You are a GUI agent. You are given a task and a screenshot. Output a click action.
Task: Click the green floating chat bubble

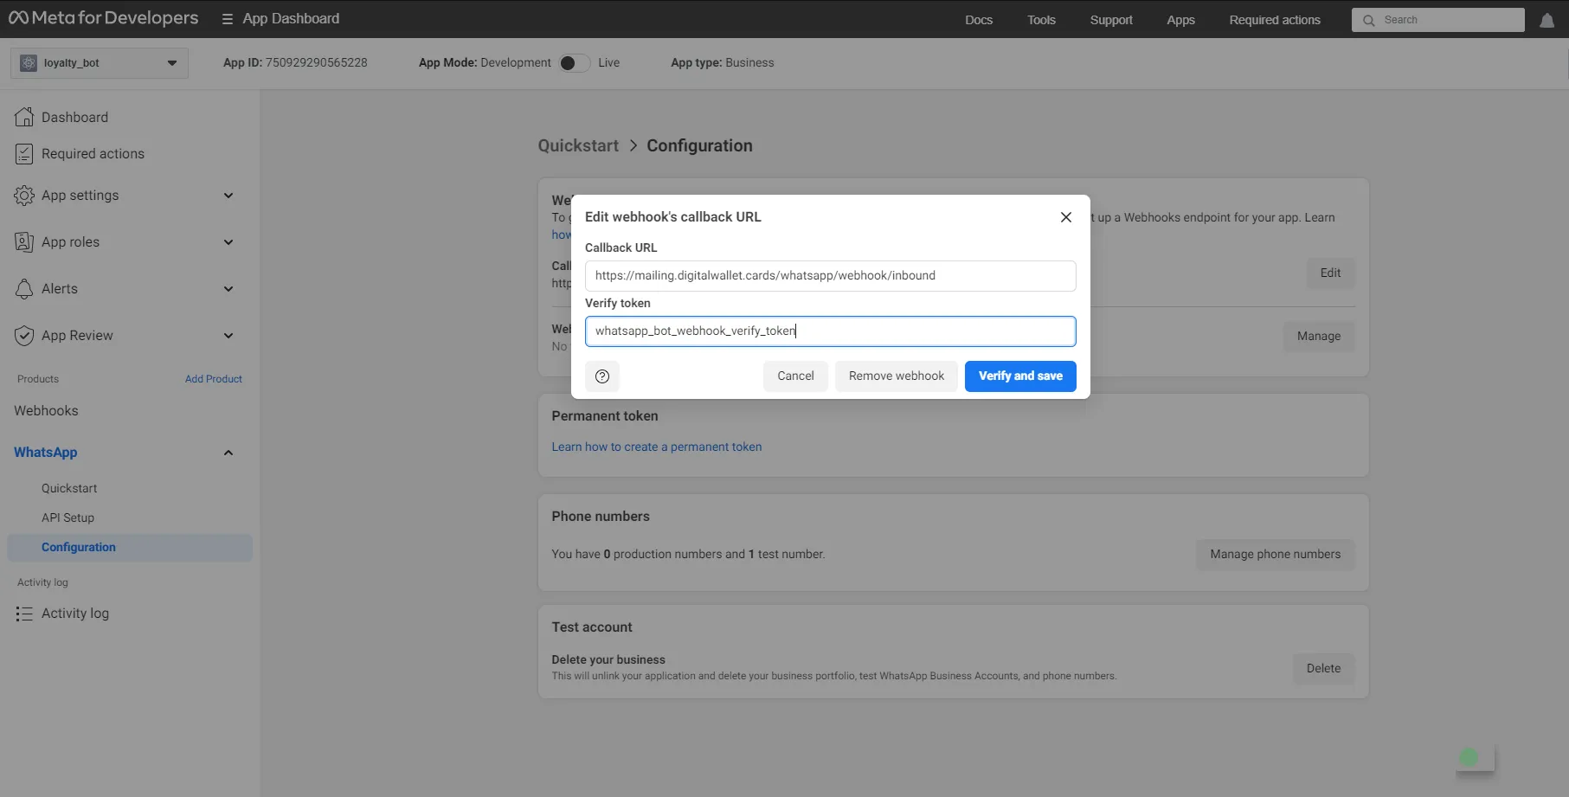(1469, 757)
